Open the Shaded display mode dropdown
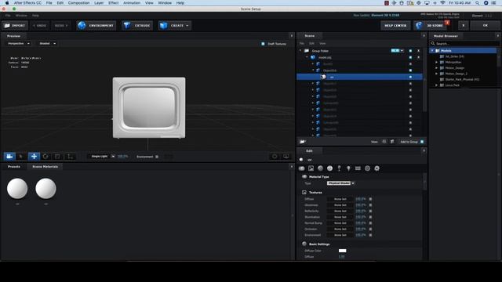Viewport: 502px width, 282px height. (47, 44)
